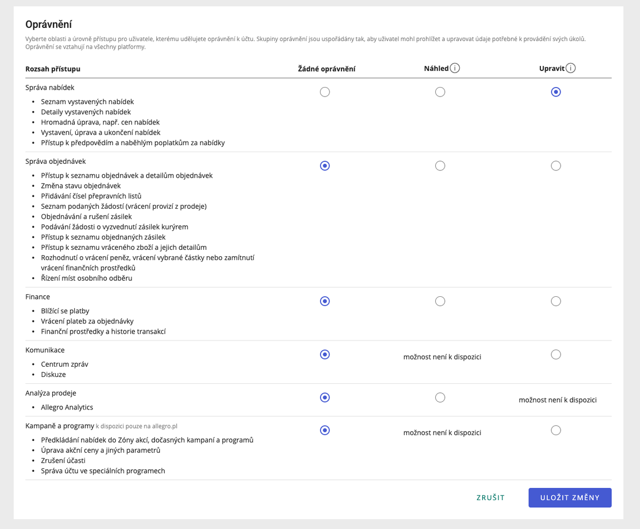
Task: Click 'Allegro Analytics' list item
Action: [x=67, y=407]
